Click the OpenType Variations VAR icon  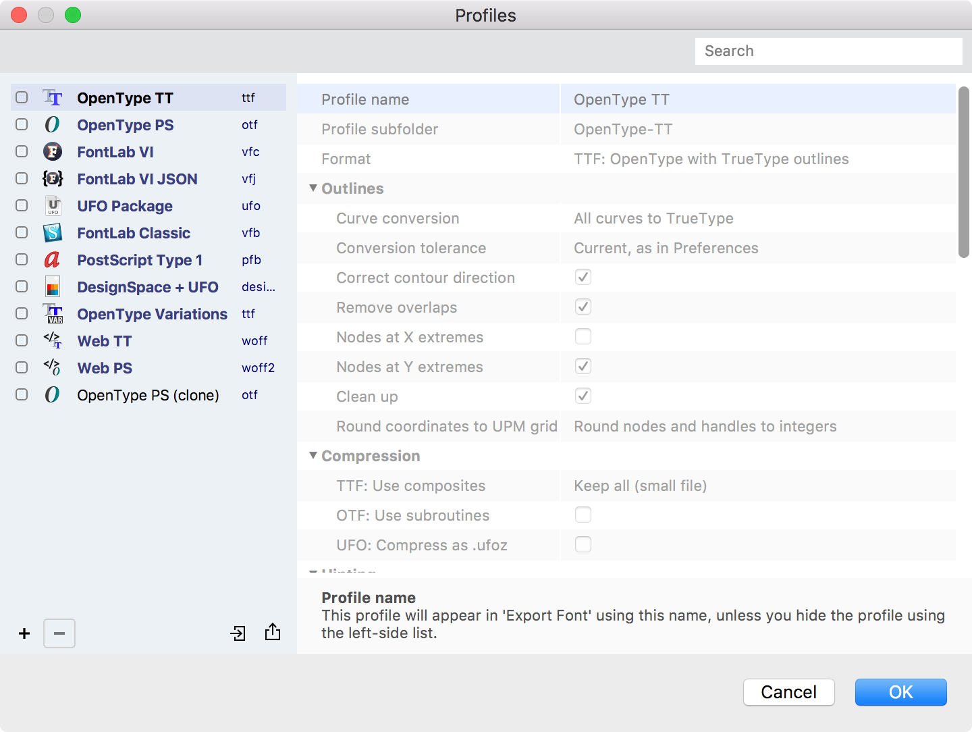(x=53, y=314)
